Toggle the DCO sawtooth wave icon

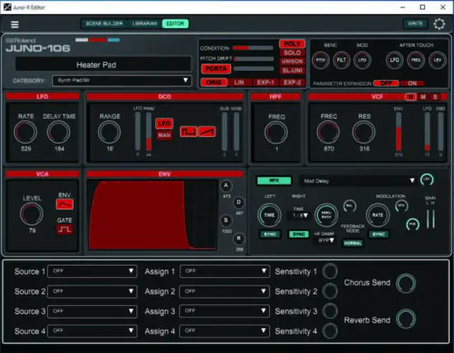[x=206, y=132]
